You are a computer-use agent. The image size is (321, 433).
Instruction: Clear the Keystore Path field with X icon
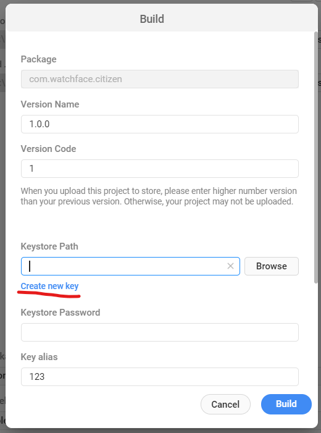pos(230,266)
